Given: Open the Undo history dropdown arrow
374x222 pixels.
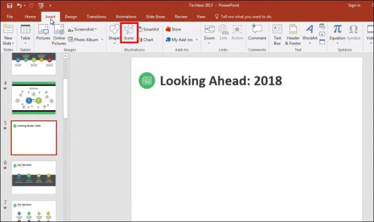Looking at the screenshot, I should click(x=25, y=5).
